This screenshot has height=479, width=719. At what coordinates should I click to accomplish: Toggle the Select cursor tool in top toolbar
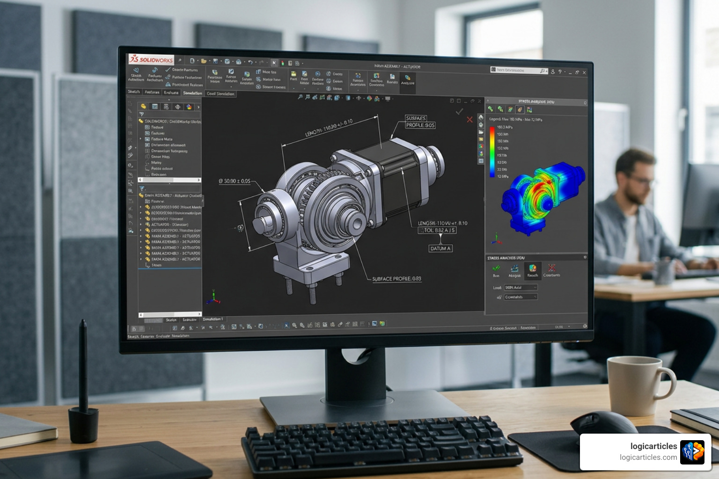(x=274, y=63)
